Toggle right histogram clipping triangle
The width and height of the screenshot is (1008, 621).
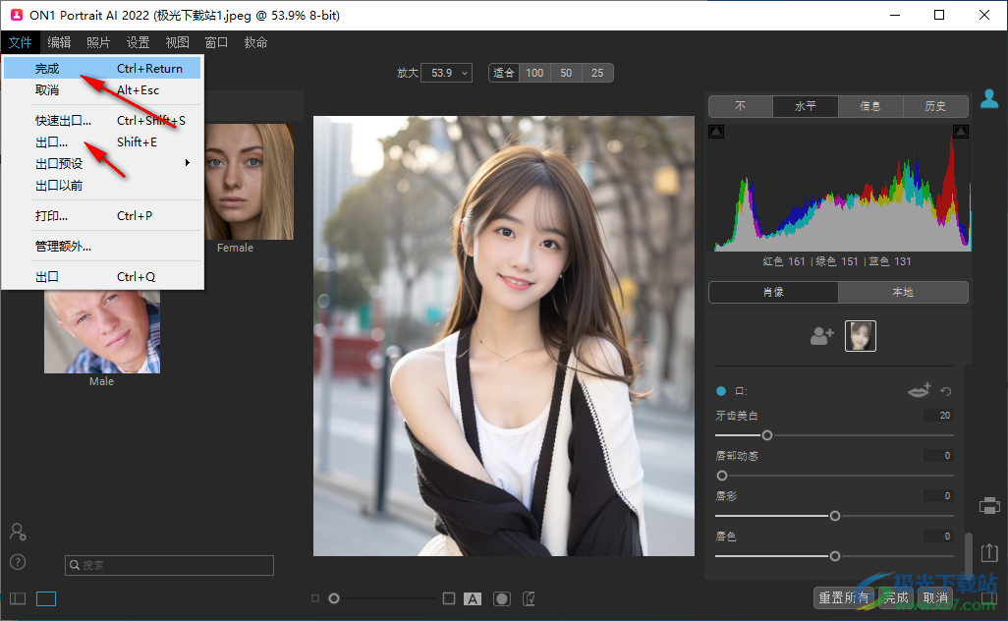click(x=961, y=132)
